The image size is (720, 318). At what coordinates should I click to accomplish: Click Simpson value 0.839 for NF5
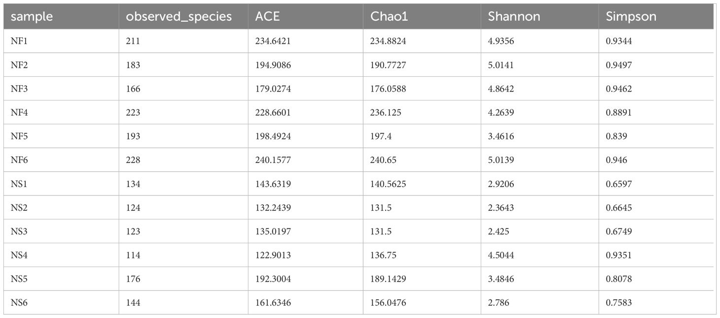(616, 136)
